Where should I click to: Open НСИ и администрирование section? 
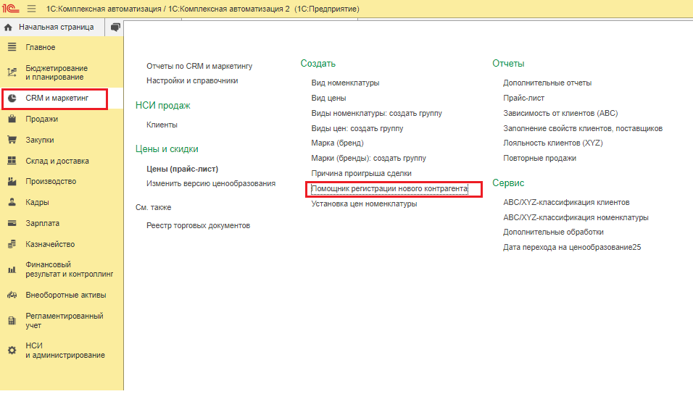coord(65,351)
